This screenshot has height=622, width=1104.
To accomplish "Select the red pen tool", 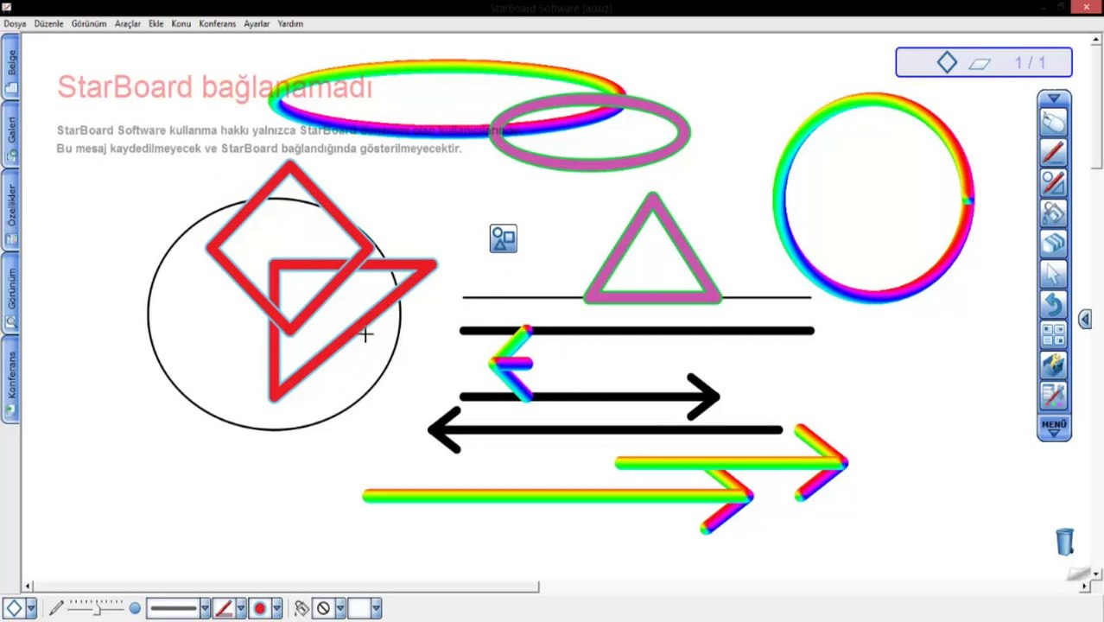I will [1054, 153].
